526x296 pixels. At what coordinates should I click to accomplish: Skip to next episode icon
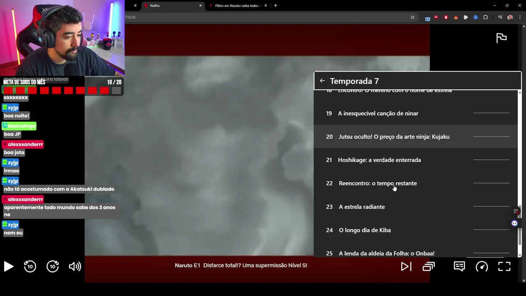406,266
